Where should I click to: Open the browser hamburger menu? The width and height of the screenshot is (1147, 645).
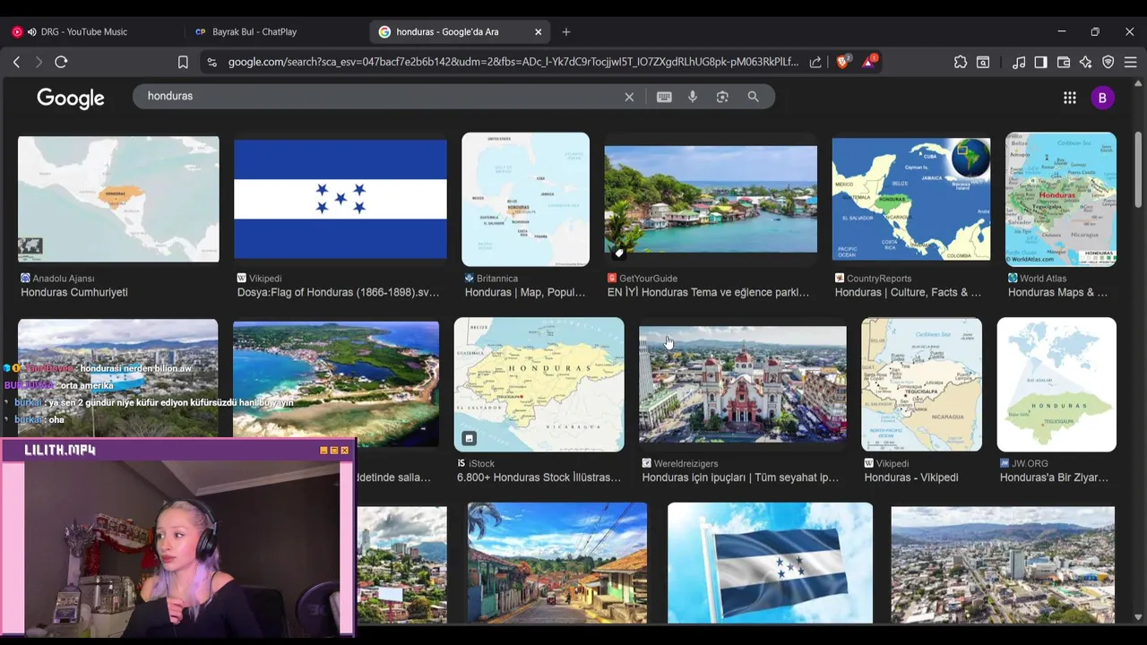1130,62
